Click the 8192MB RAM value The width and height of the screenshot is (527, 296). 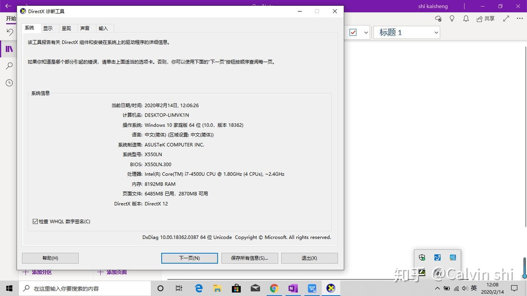(x=160, y=184)
